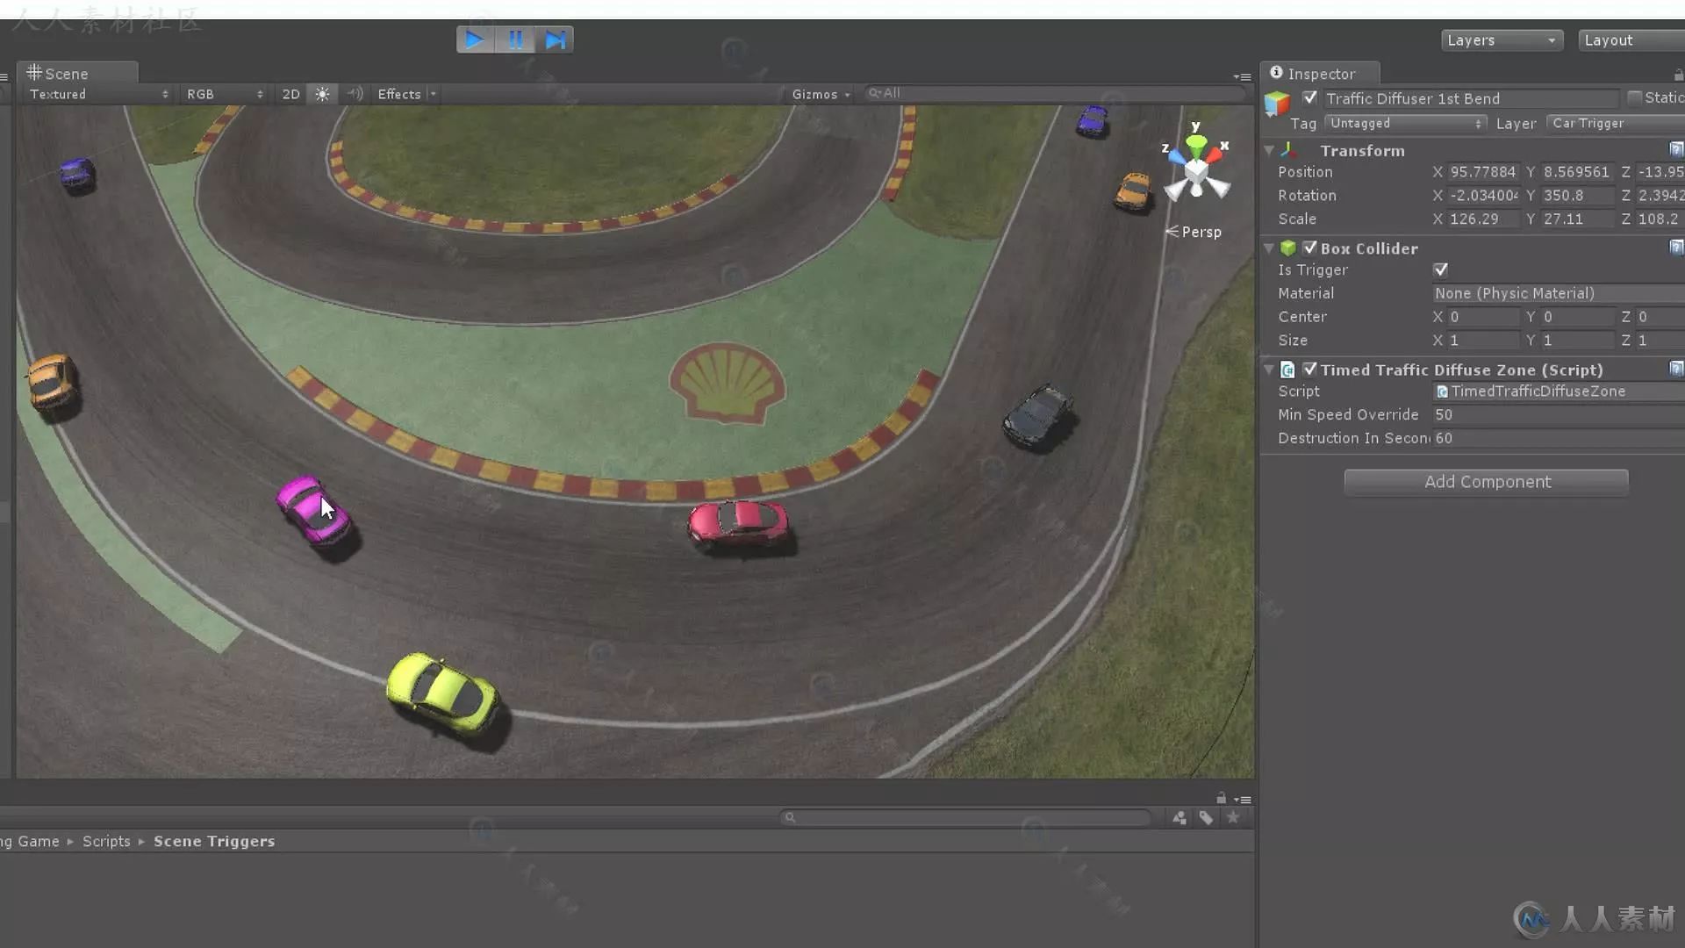Toggle Persp projection label
This screenshot has height=948, width=1685.
pos(1194,232)
